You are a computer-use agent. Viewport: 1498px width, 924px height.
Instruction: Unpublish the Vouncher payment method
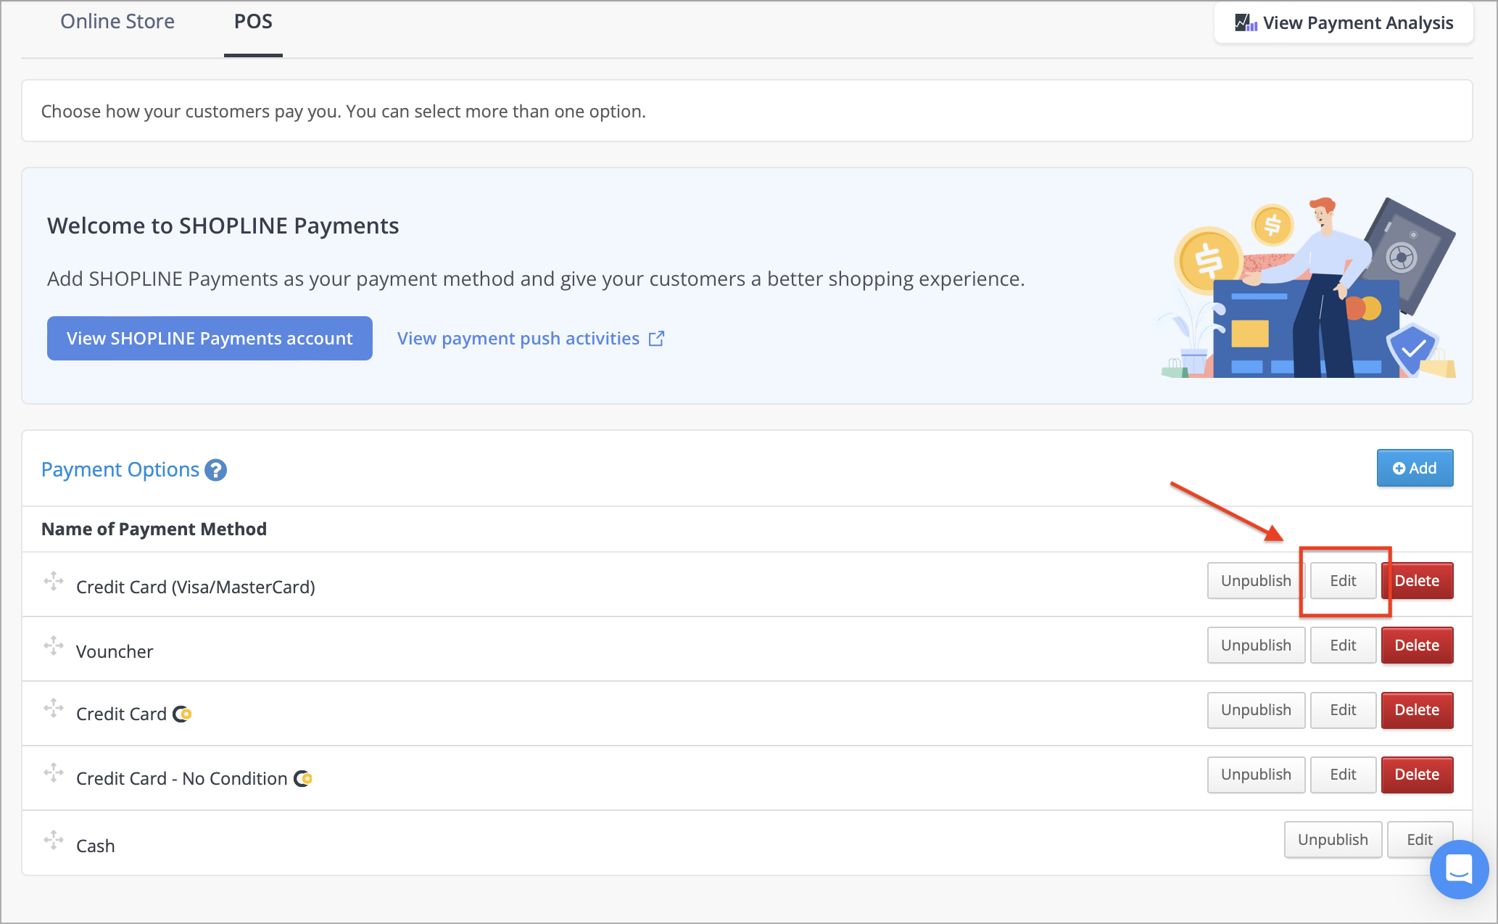tap(1256, 645)
